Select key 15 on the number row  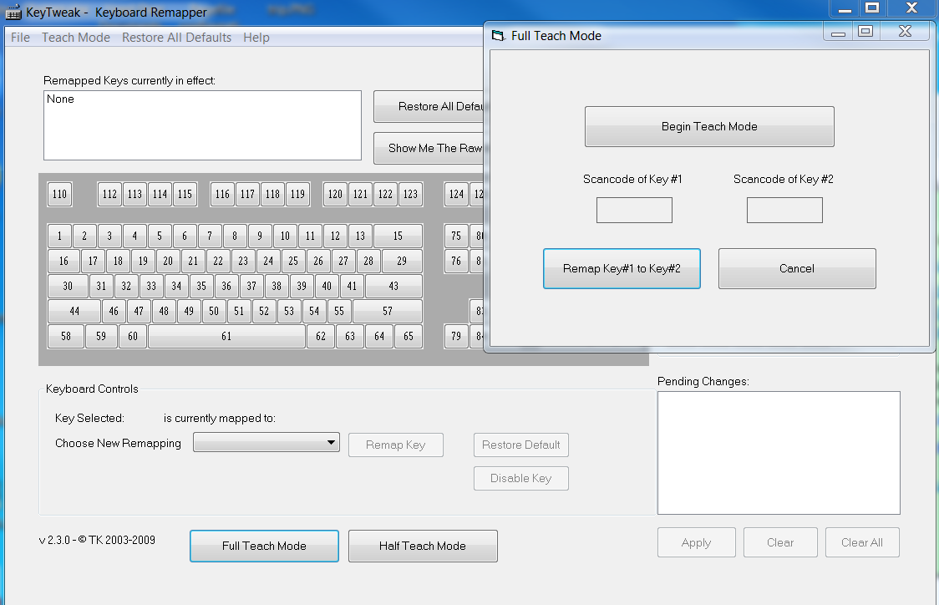click(398, 236)
